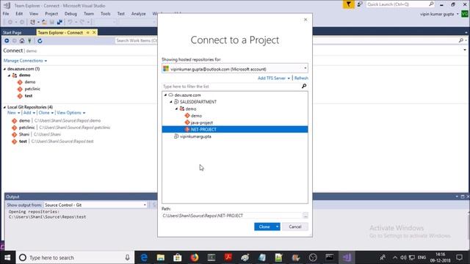Image resolution: width=470 pixels, height=264 pixels.
Task: Collapse the demo project node in dialog
Action: pyautogui.click(x=176, y=109)
